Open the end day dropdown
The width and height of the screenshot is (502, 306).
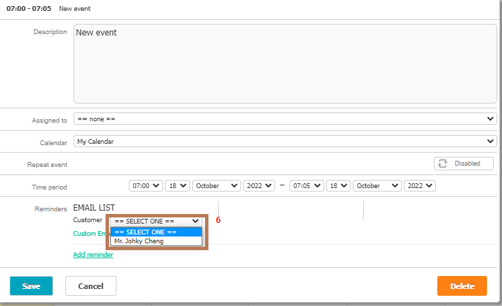337,185
